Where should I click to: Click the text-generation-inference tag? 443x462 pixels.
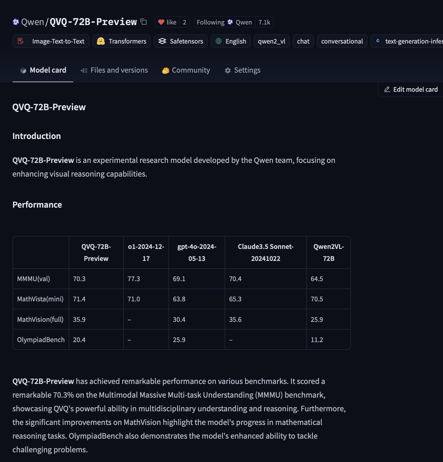[407, 41]
